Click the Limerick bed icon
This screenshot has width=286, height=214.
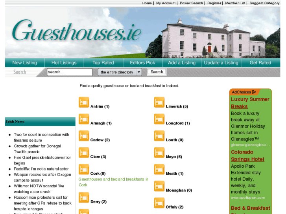click(159, 102)
